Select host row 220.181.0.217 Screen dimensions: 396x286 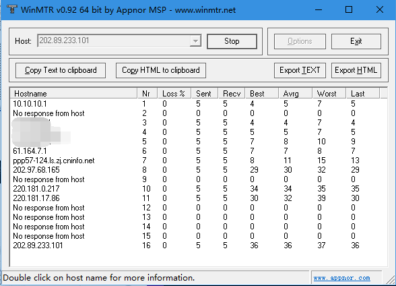pos(198,189)
